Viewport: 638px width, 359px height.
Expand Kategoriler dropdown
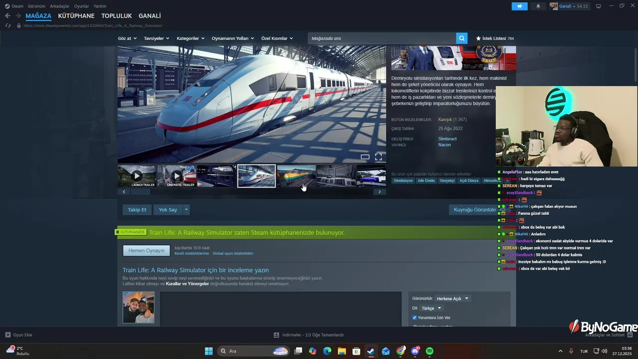click(190, 38)
